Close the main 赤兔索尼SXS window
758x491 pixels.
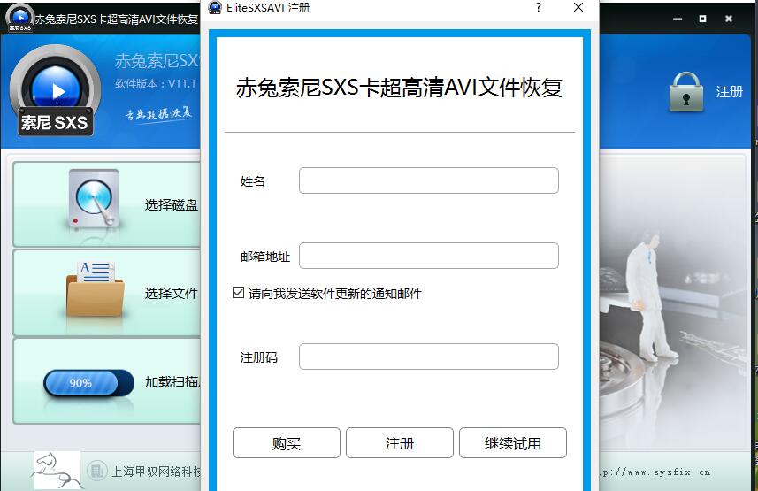729,19
